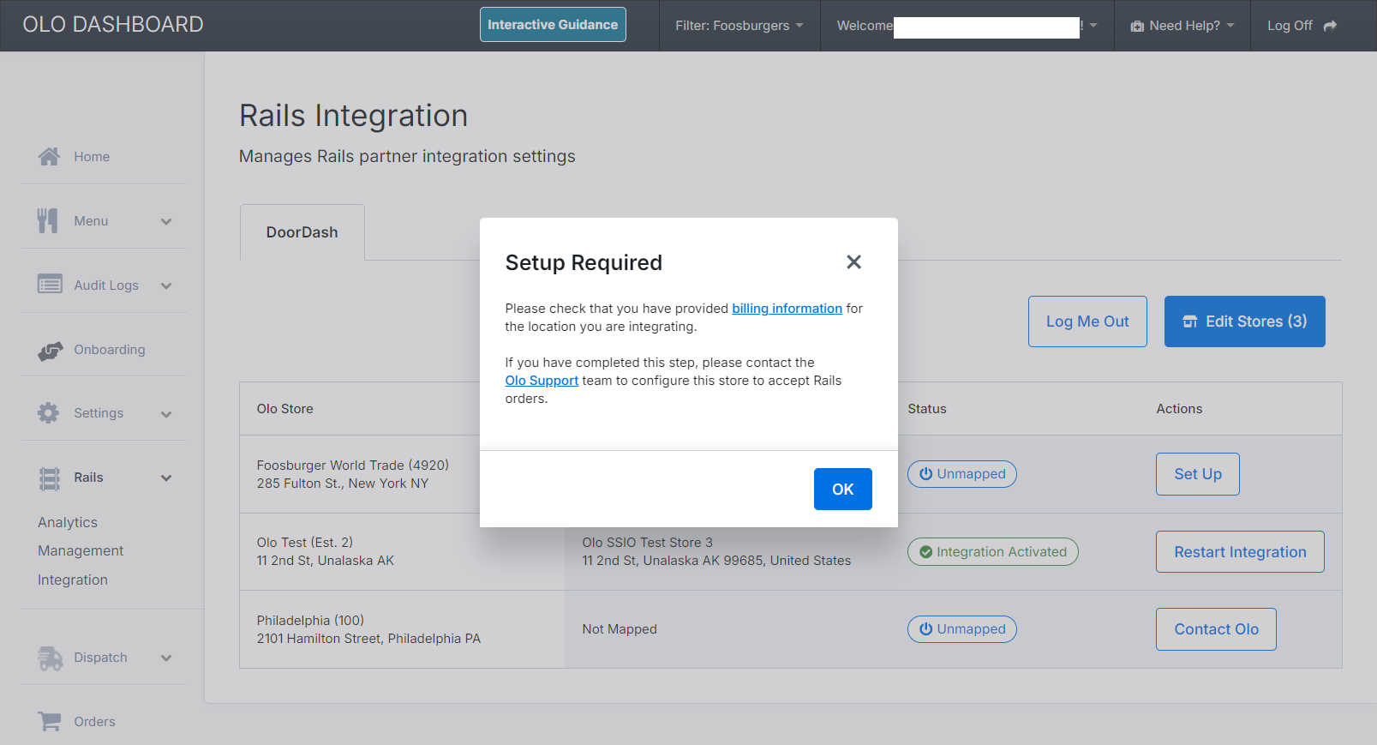Click the Contact Olo button
The image size is (1377, 745).
tap(1216, 629)
